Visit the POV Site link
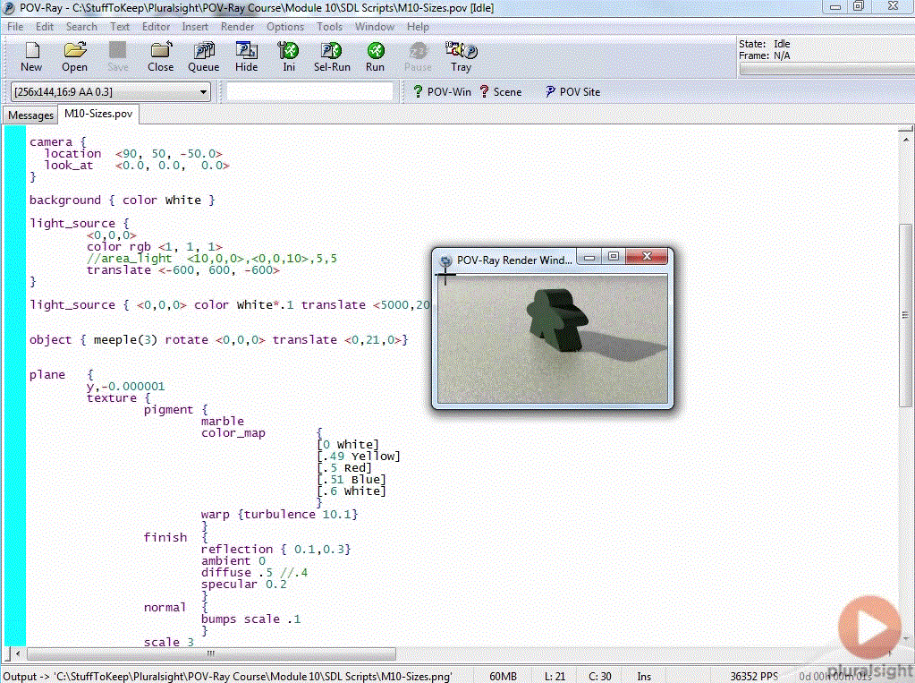915x683 pixels. pos(572,91)
